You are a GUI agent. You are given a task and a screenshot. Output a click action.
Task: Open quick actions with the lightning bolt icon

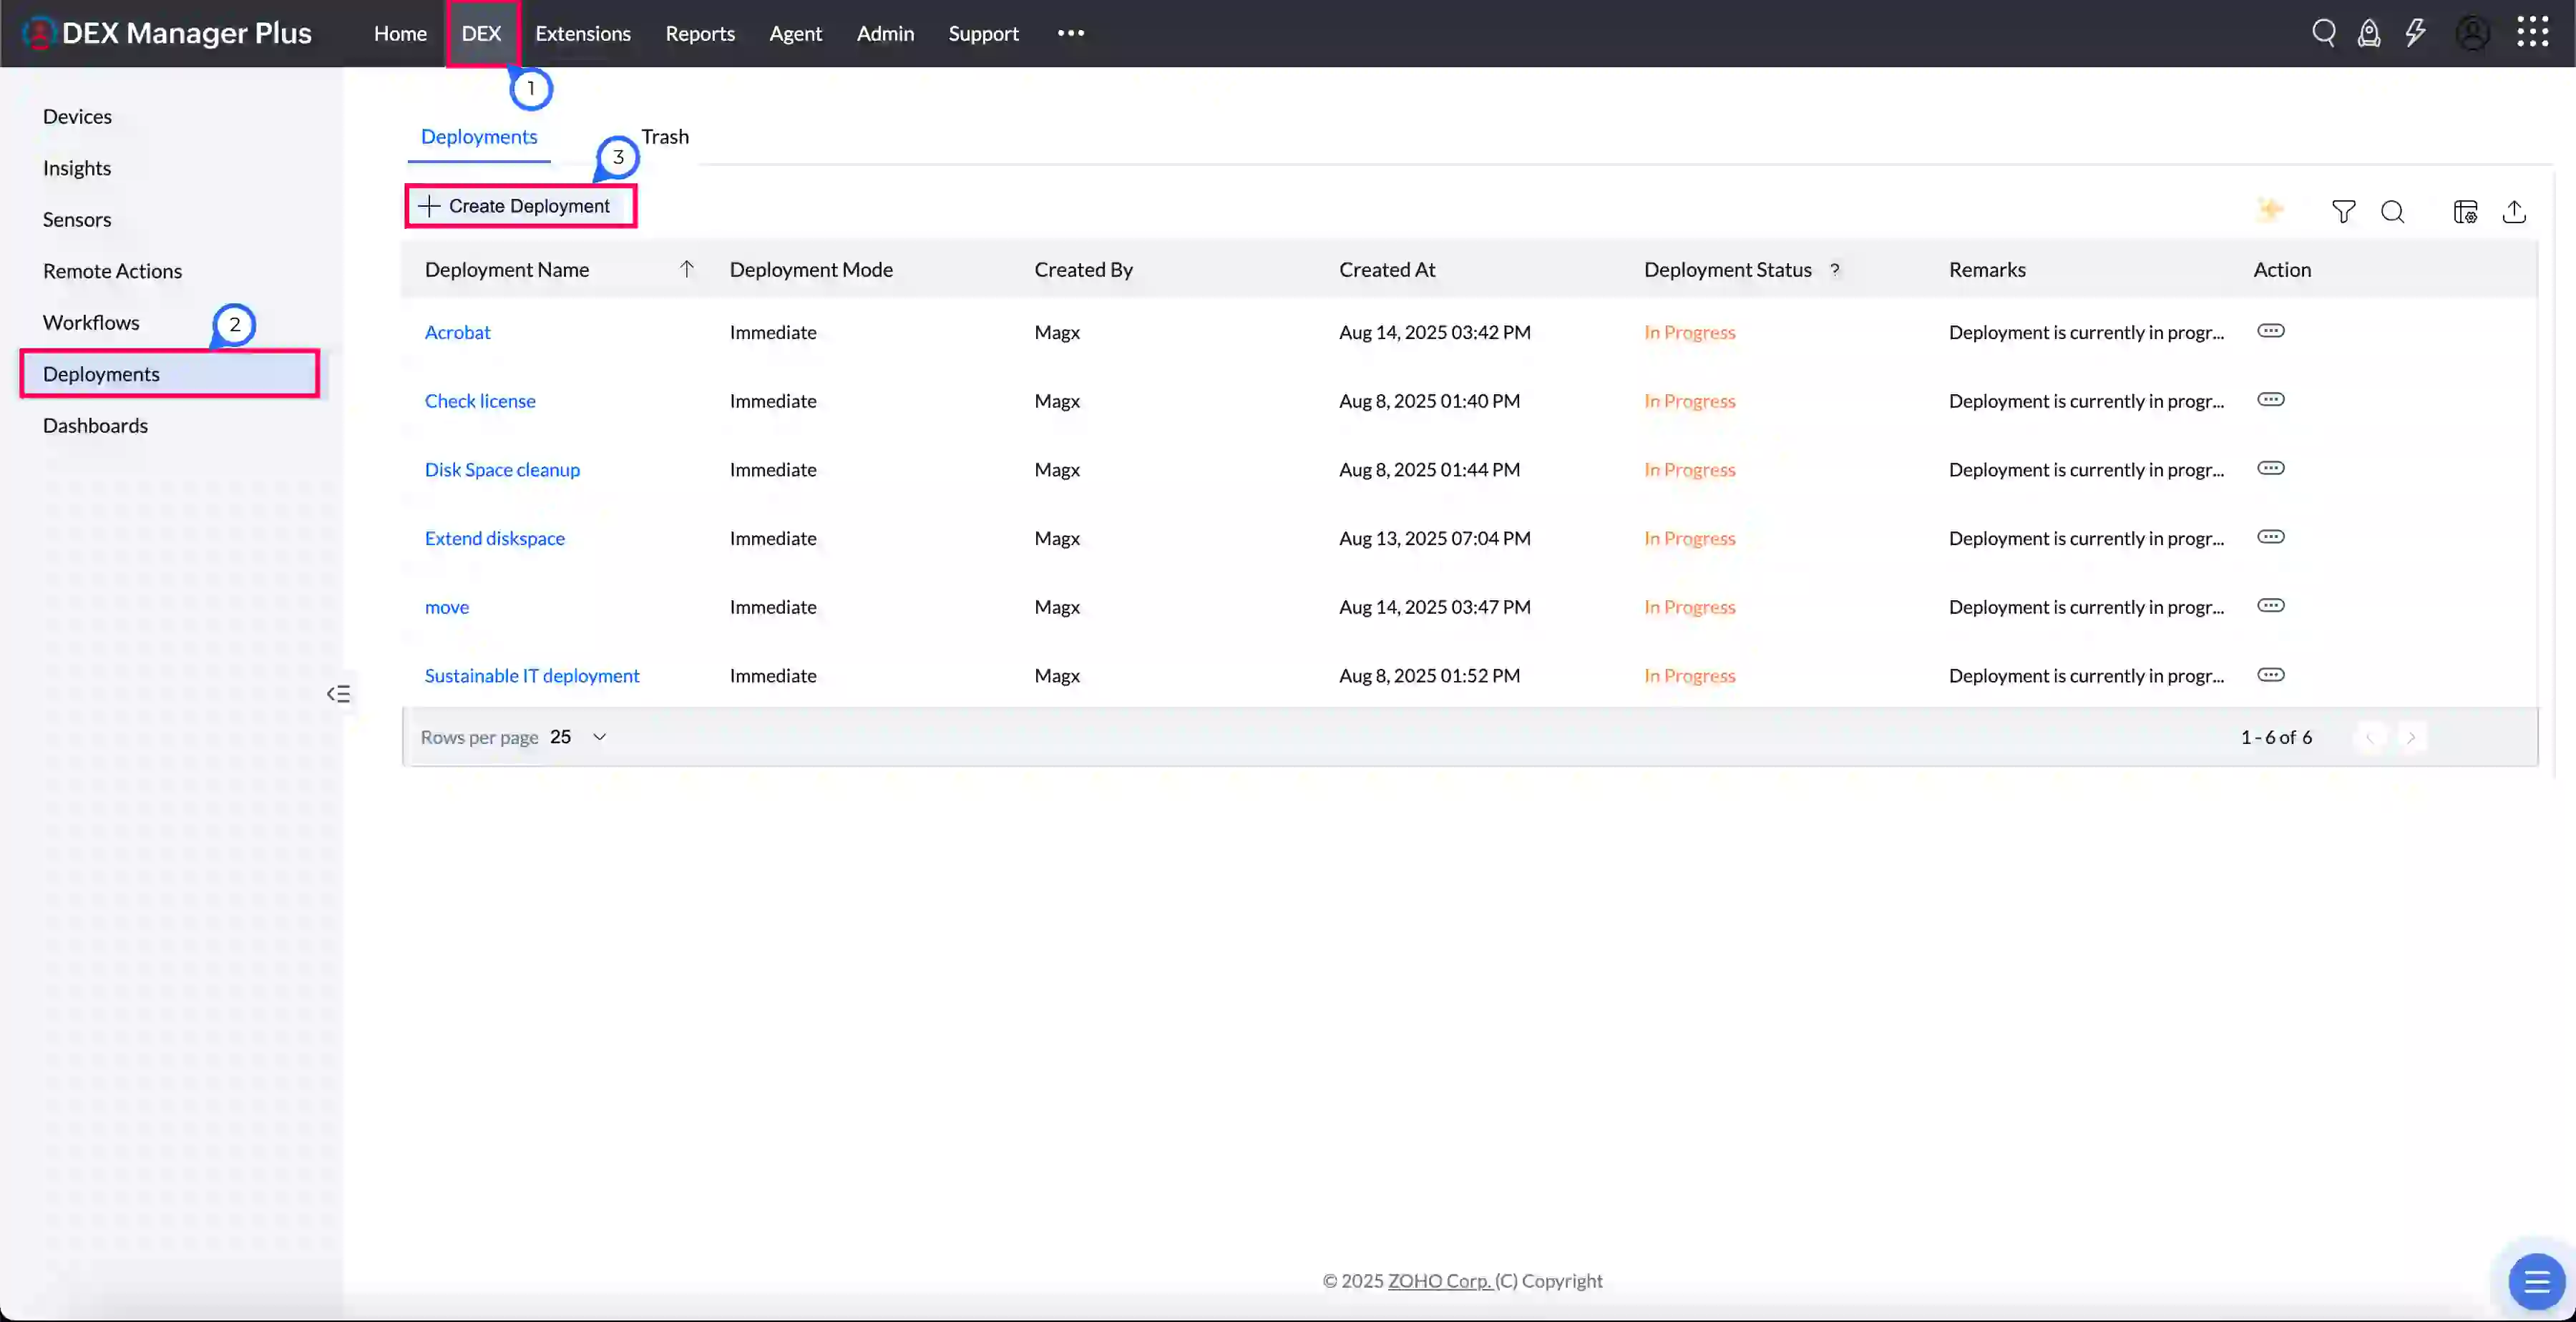tap(2415, 32)
